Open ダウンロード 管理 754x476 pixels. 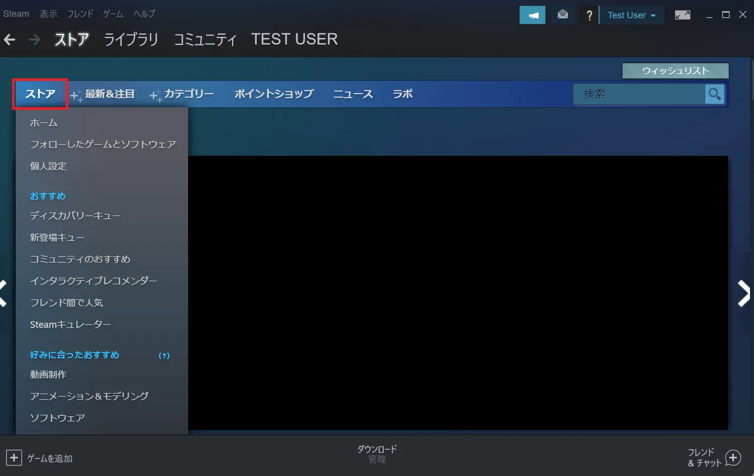377,454
